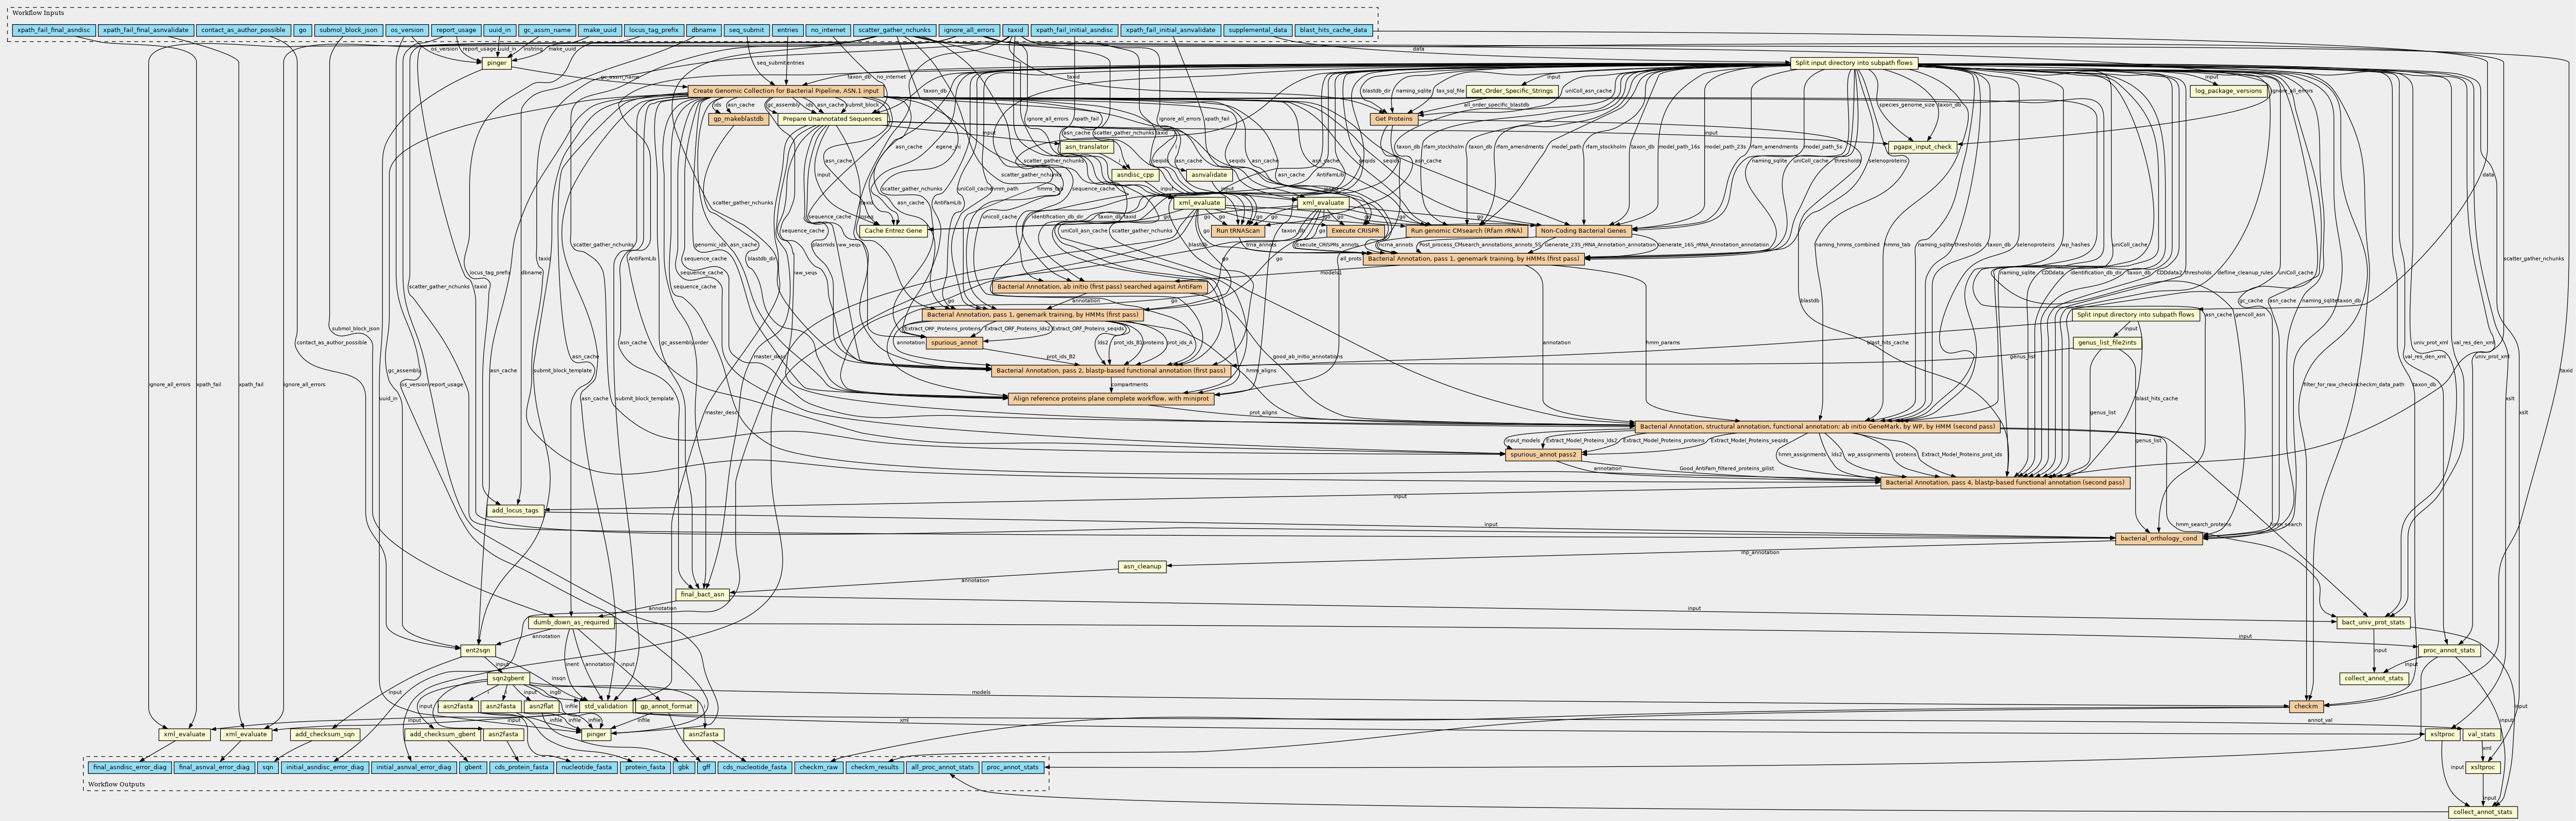
Task: Select the cds_nucleotide_fasta output
Action: pos(755,769)
